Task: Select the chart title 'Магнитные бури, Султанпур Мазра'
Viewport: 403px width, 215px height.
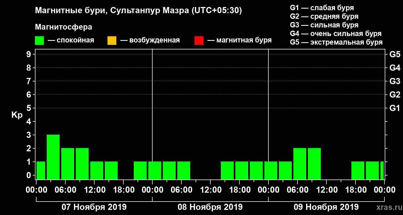Action: pos(112,10)
